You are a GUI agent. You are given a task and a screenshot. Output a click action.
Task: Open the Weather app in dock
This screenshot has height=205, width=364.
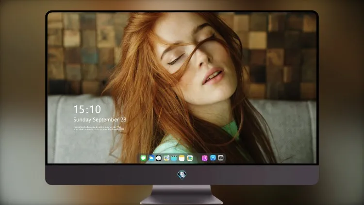tap(151, 158)
